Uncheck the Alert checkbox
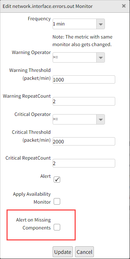 57,180
